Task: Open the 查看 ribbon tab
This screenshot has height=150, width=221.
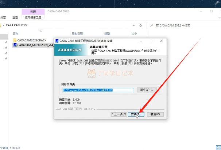Action: (15, 17)
